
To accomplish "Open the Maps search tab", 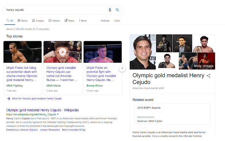I will [x=70, y=21].
